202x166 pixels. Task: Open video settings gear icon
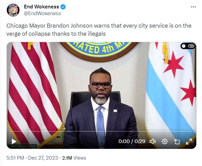(x=165, y=141)
